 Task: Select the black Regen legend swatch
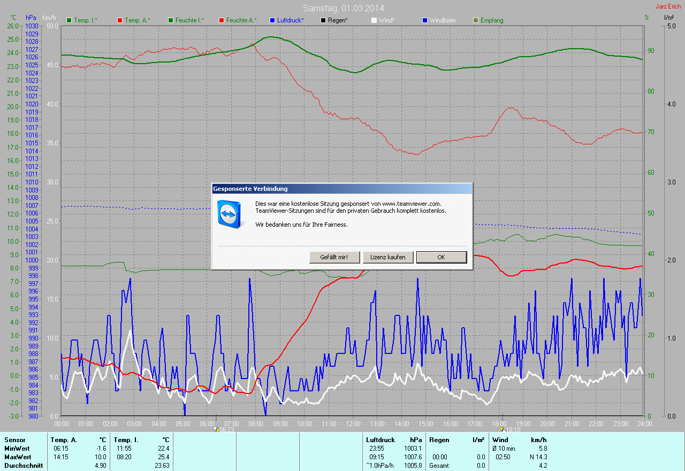pyautogui.click(x=323, y=20)
